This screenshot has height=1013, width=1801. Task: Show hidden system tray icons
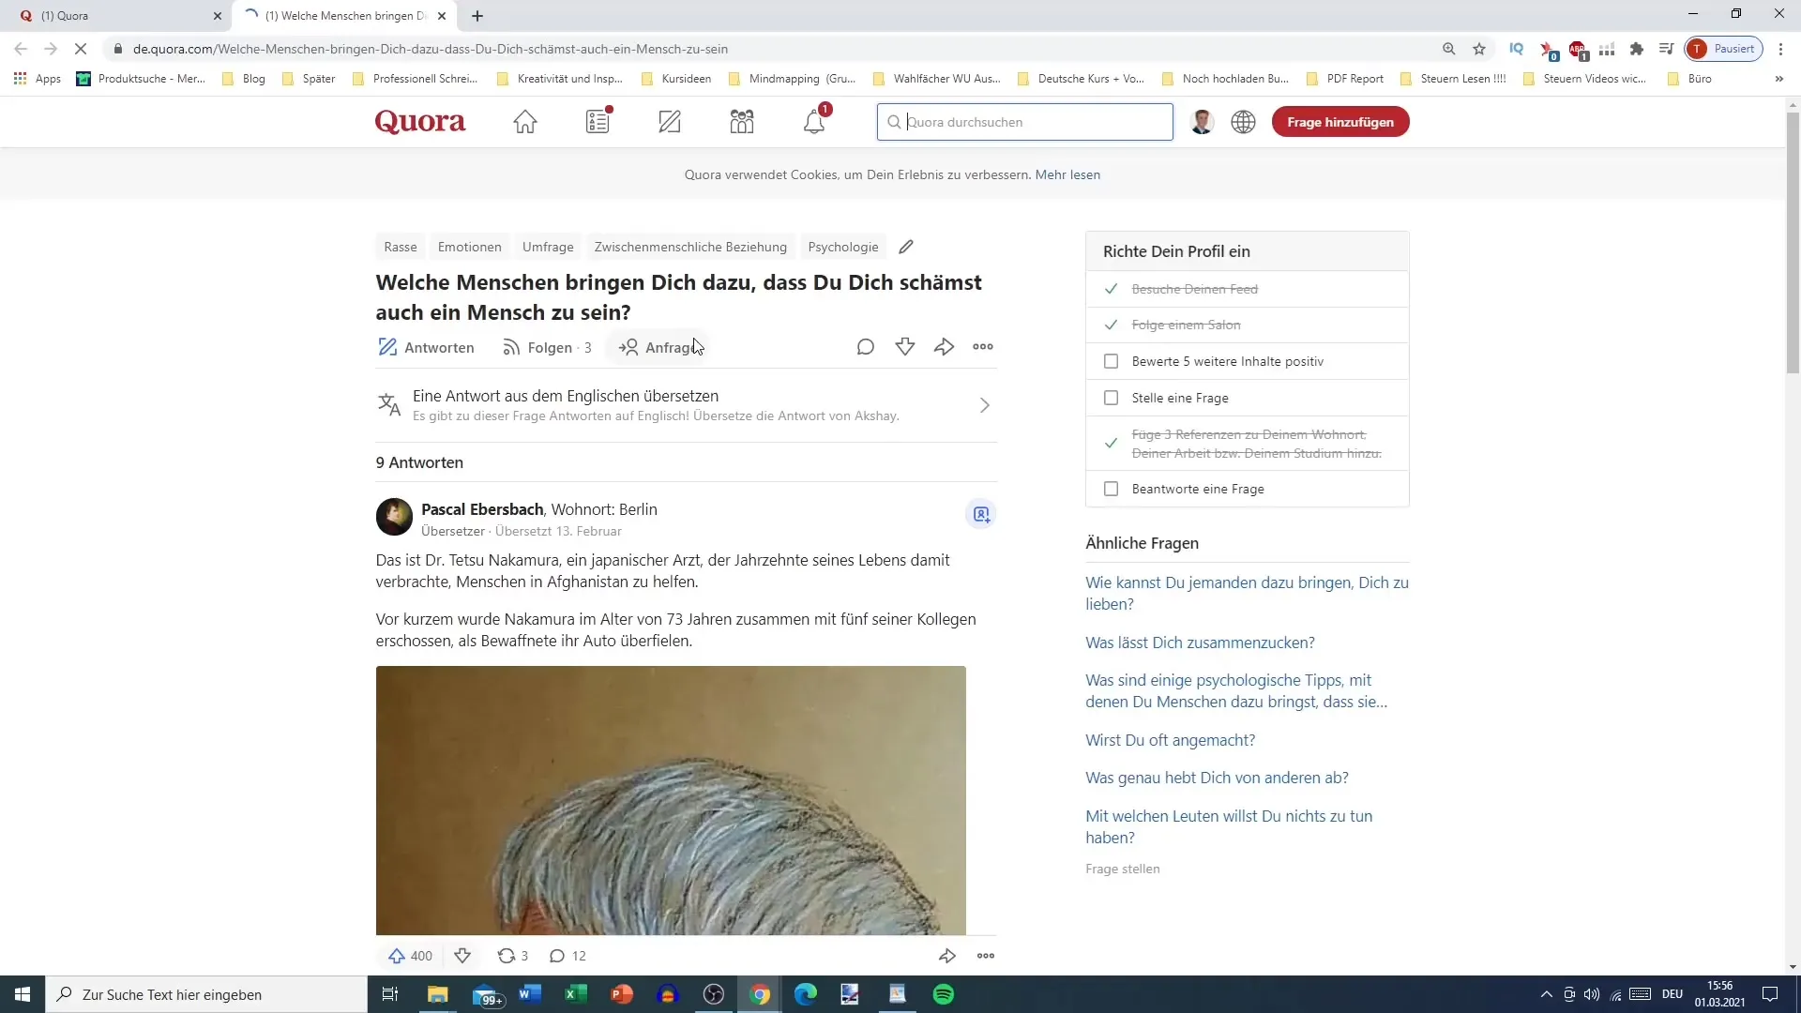(x=1546, y=994)
